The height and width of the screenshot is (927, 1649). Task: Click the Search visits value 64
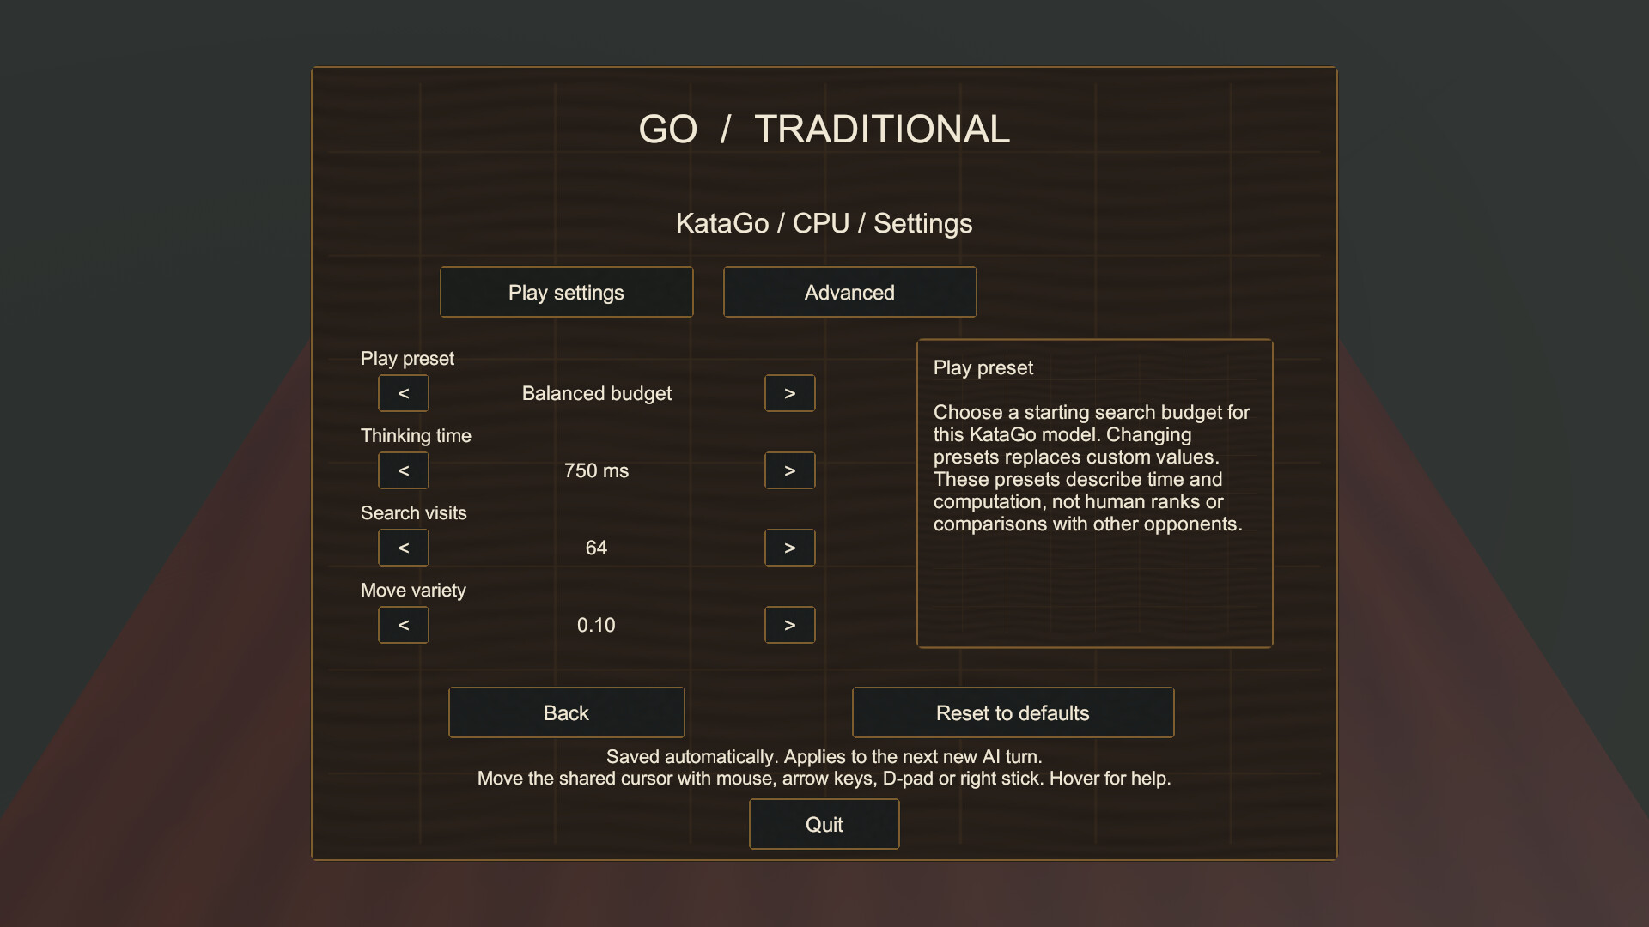click(597, 548)
